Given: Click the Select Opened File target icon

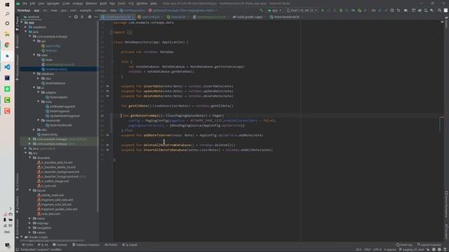Looking at the screenshot, I should tap(76, 17).
